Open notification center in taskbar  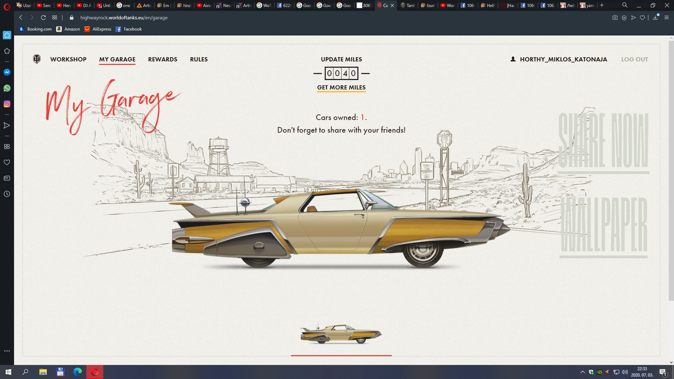point(662,372)
